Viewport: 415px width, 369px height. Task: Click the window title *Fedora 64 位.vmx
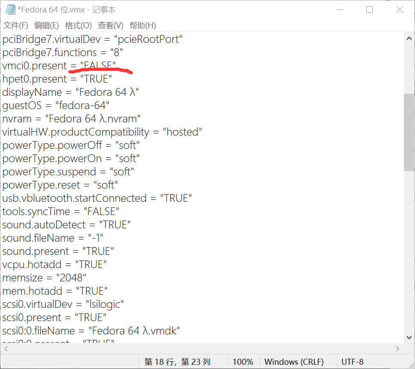pos(51,10)
